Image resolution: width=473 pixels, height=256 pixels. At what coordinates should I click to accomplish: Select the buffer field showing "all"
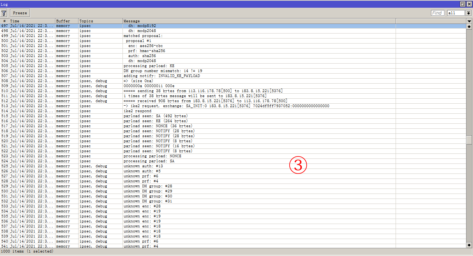(456, 13)
